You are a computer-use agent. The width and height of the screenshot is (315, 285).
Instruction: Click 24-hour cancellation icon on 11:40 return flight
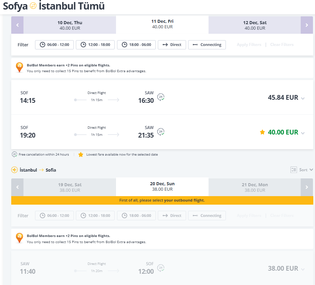(161, 268)
